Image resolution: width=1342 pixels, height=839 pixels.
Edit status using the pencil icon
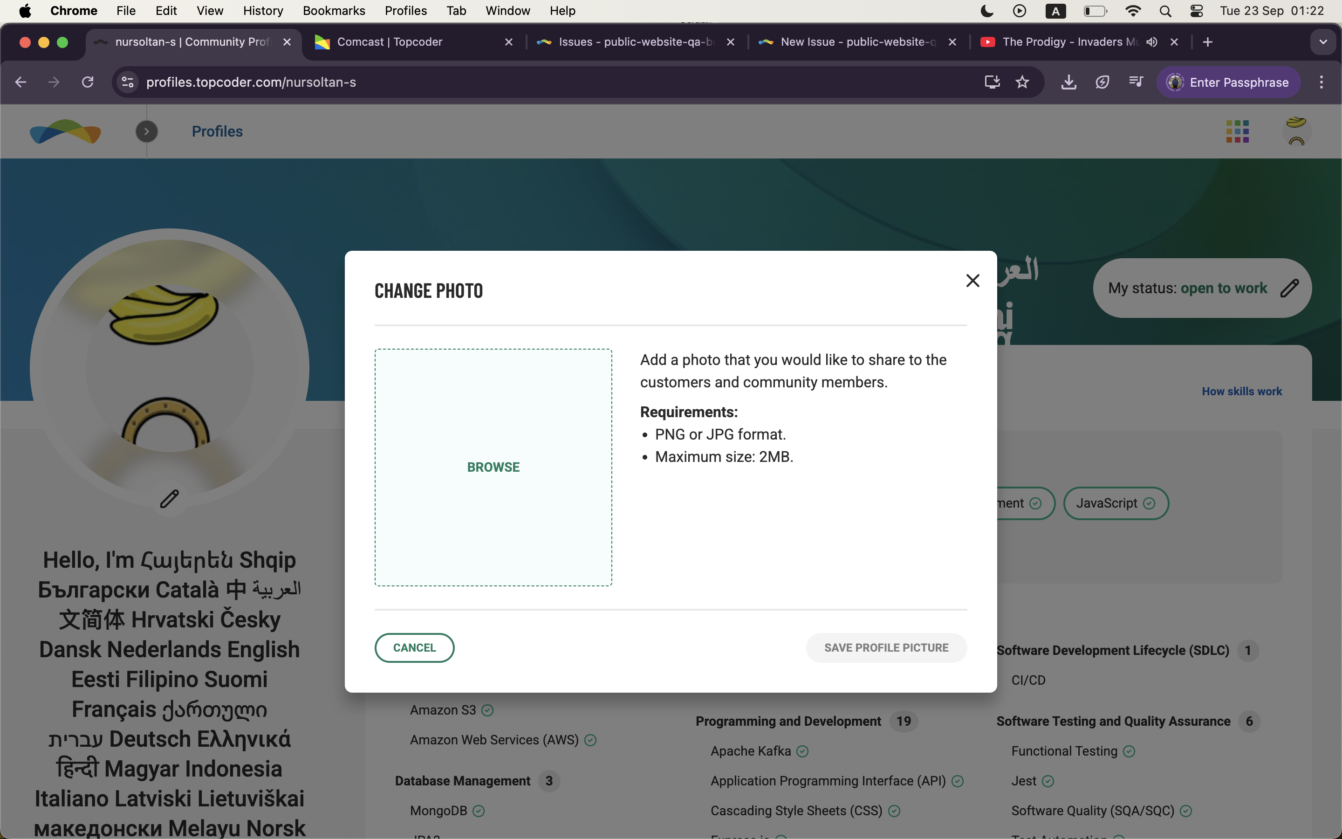[x=1289, y=288]
